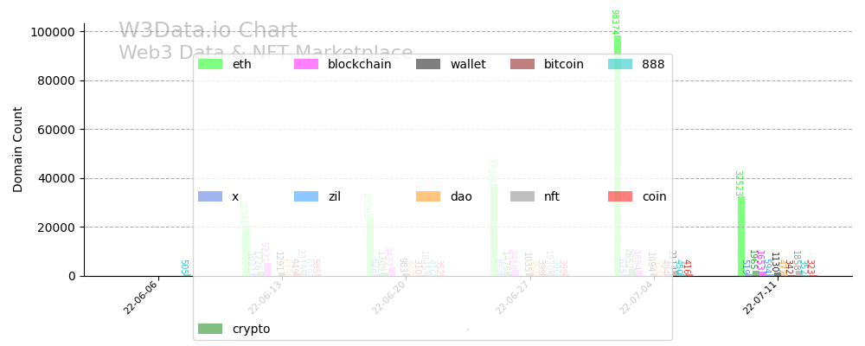The width and height of the screenshot is (865, 346).
Task: Click the brown bitcoin legend swatch
Action: point(522,64)
